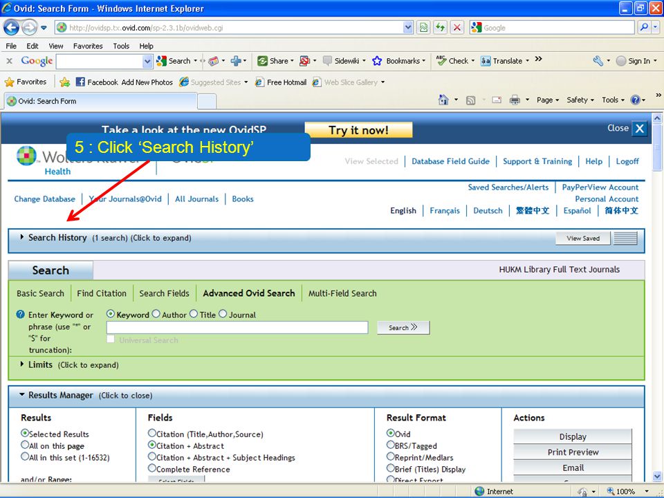This screenshot has height=498, width=664.
Task: Open the Facebook Add New Photos favorite
Action: click(x=124, y=82)
